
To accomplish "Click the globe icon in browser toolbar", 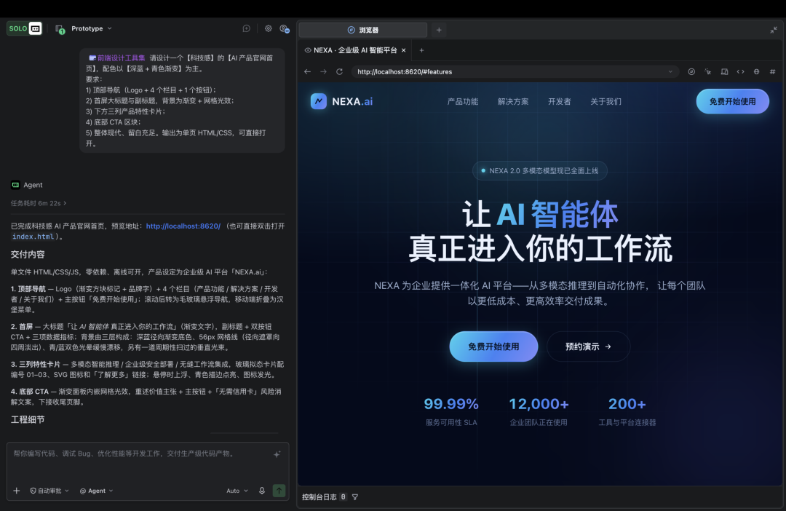I will 756,72.
